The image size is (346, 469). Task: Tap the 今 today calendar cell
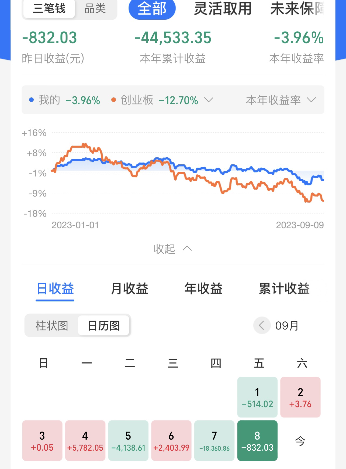[300, 441]
